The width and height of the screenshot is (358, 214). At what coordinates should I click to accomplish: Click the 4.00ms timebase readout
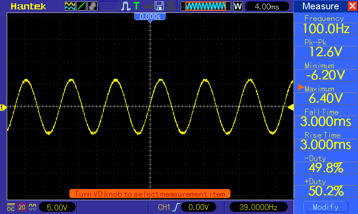tap(267, 6)
